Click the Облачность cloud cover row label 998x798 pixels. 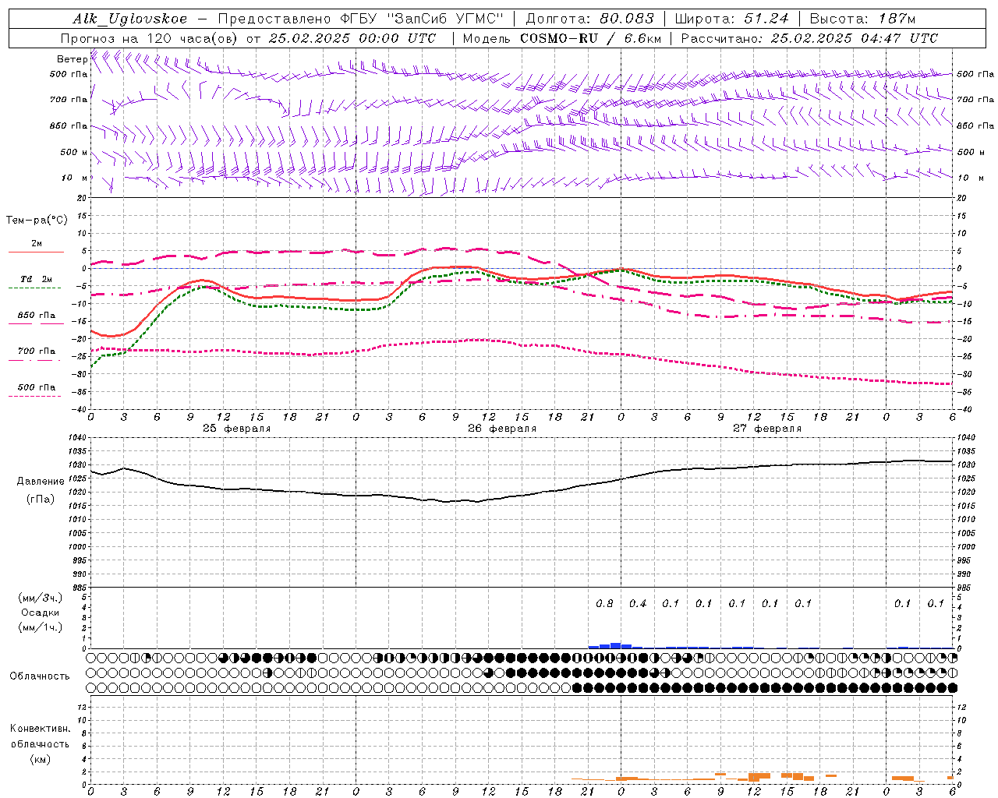(40, 676)
